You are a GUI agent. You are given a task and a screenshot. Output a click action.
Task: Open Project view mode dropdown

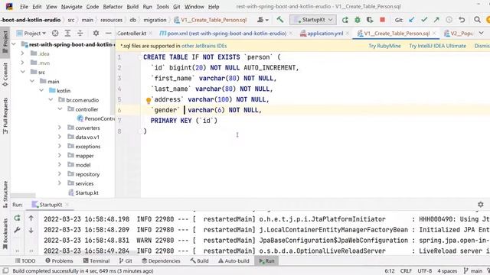pyautogui.click(x=31, y=33)
